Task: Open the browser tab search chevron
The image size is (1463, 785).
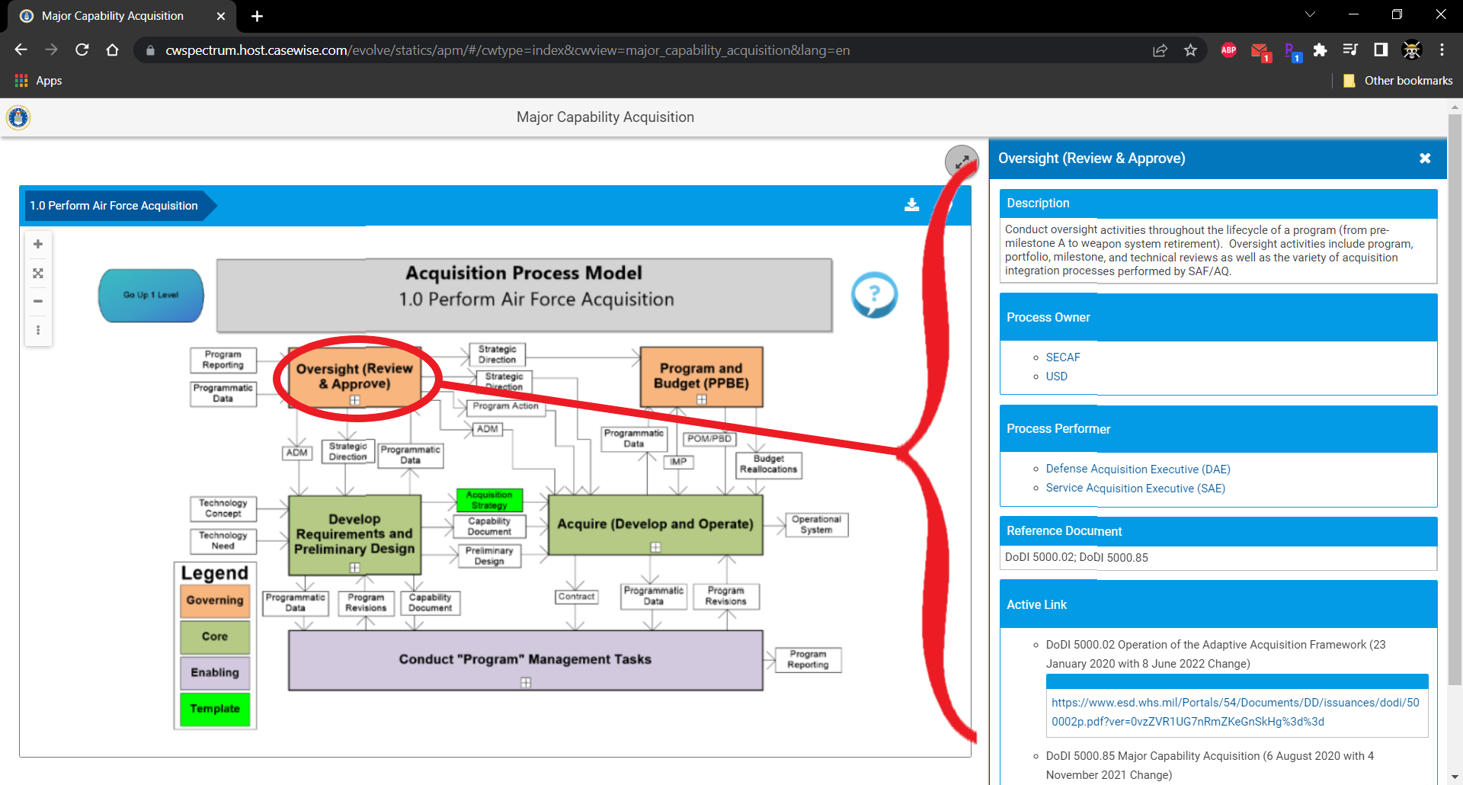Action: pyautogui.click(x=1310, y=14)
